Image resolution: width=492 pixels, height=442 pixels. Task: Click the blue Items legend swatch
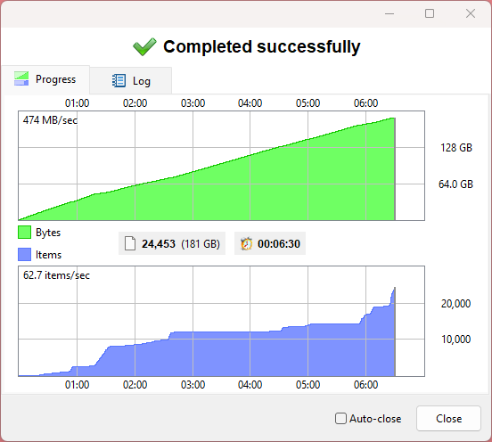click(x=24, y=254)
